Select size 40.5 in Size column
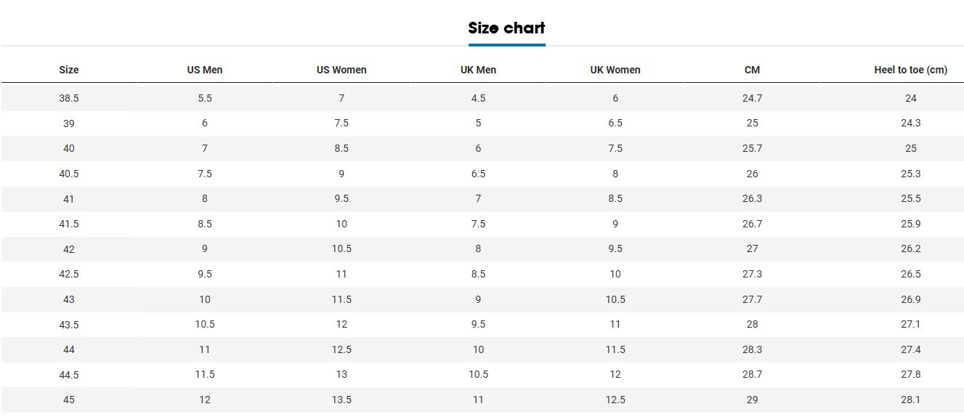 tap(69, 174)
